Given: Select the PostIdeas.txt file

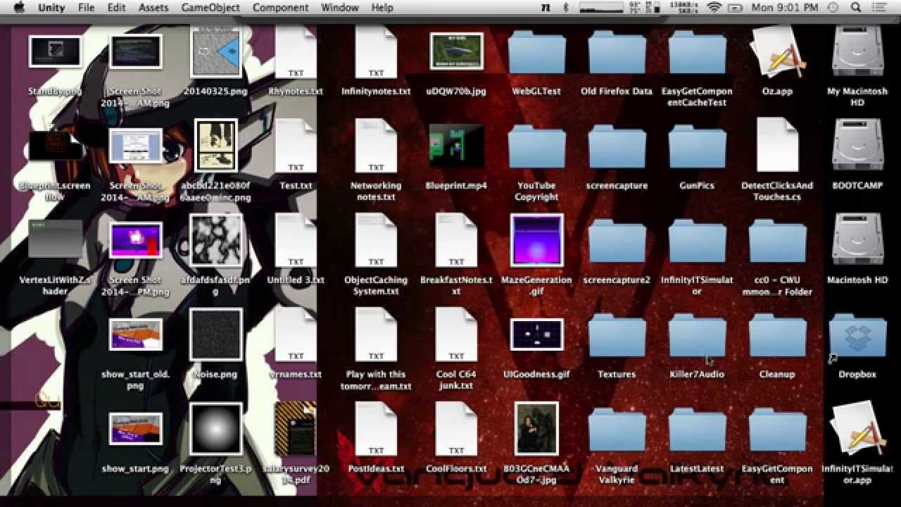Looking at the screenshot, I should (376, 430).
